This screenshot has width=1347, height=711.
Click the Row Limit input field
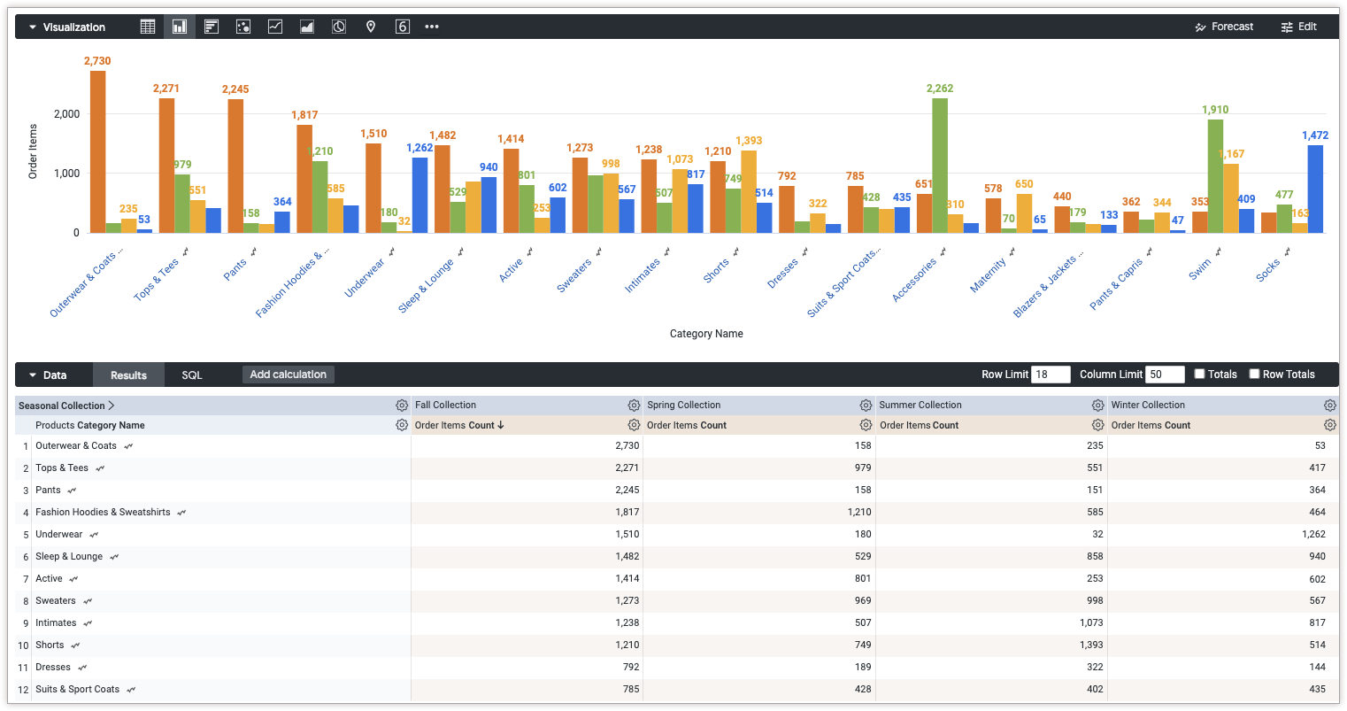1051,374
